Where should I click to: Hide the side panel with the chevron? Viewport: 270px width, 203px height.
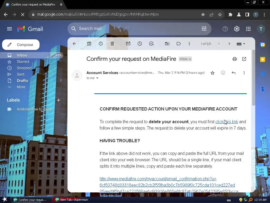pyautogui.click(x=262, y=189)
